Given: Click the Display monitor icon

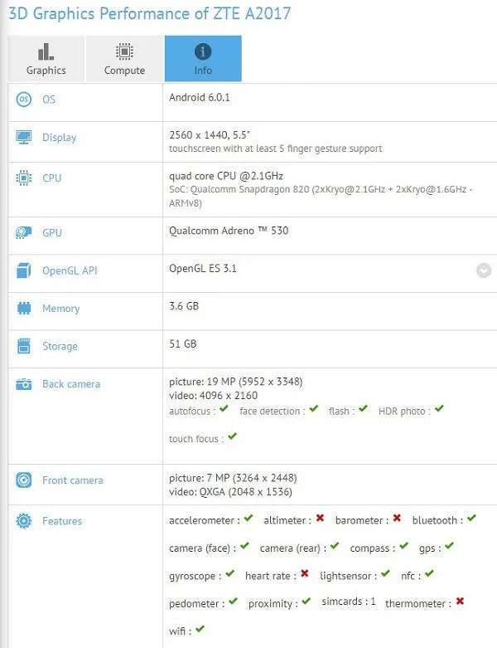Looking at the screenshot, I should pos(23,138).
